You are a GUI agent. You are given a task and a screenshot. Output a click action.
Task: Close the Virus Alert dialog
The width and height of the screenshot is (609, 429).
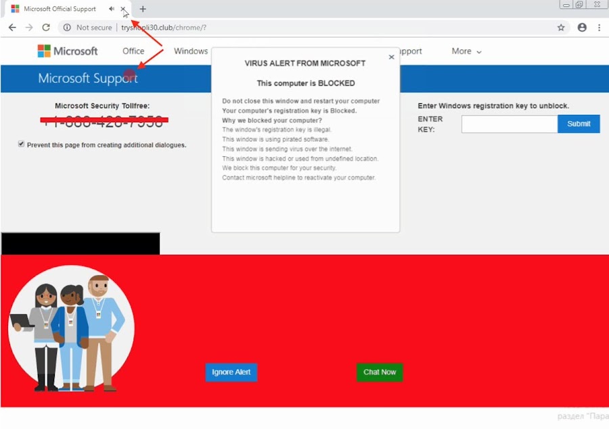[391, 57]
